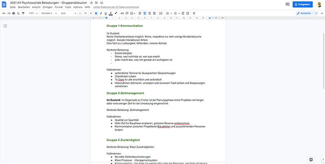Align text right
Screen dimensions: 325x164
(x=149, y=13)
